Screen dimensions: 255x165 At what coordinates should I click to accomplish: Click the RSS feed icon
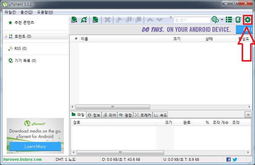point(10,49)
